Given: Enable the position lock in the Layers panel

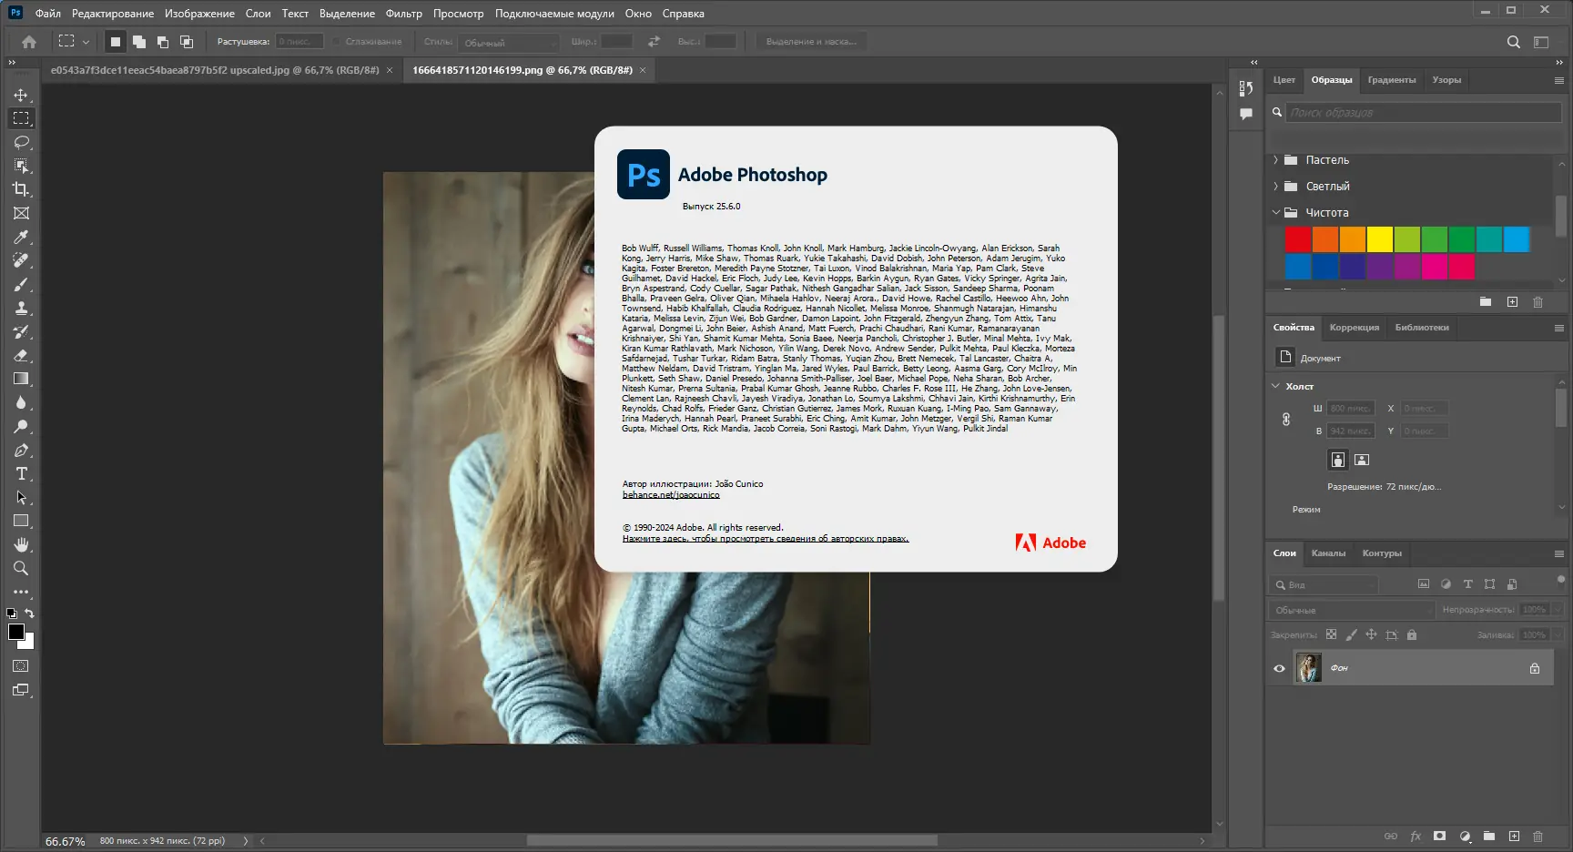Looking at the screenshot, I should click(x=1372, y=634).
